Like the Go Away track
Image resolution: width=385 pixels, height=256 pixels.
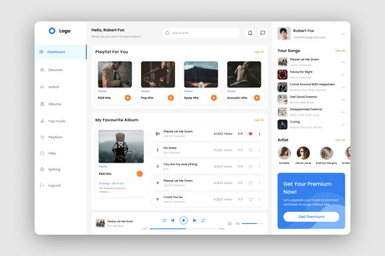pos(251,150)
